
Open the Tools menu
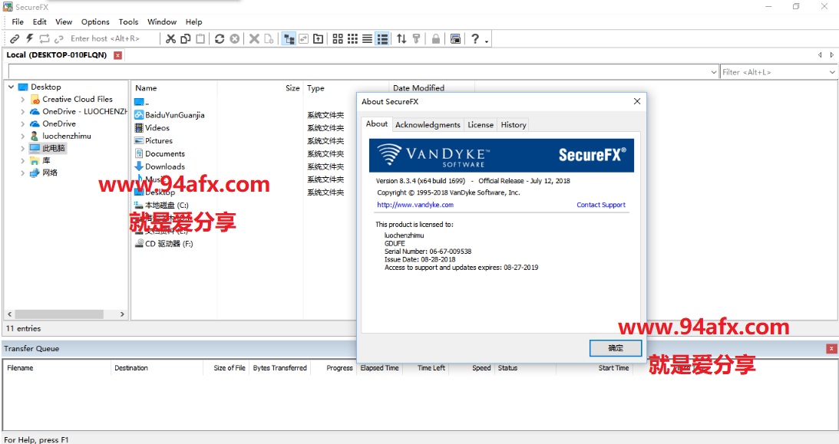[x=128, y=22]
